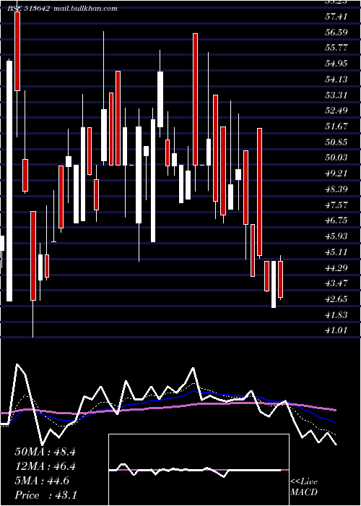Click the 43.47 price axis label
The width and height of the screenshot is (361, 506).
[x=336, y=283]
